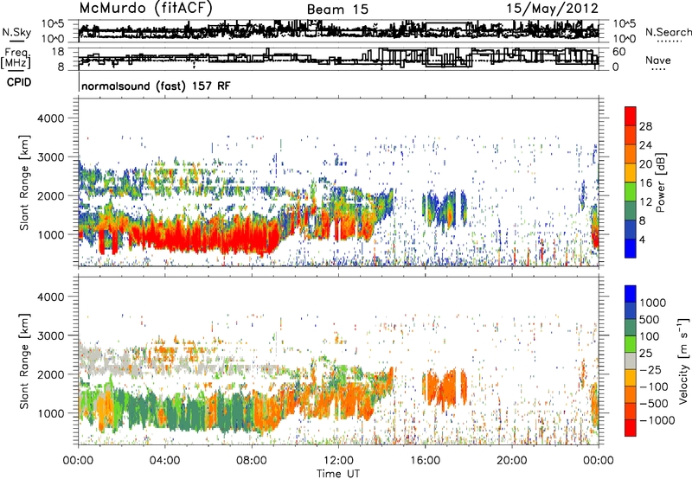This screenshot has height=479, width=692.
Task: Click the 20:00 time axis tick label
Action: [511, 461]
